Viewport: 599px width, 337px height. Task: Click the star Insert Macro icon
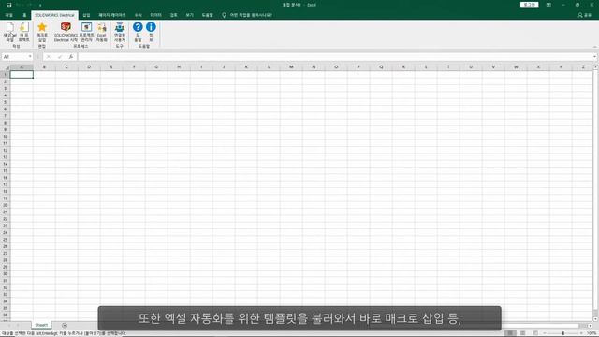coord(42,27)
